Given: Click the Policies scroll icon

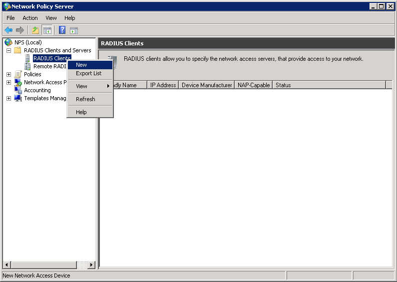Looking at the screenshot, I should coord(17,74).
